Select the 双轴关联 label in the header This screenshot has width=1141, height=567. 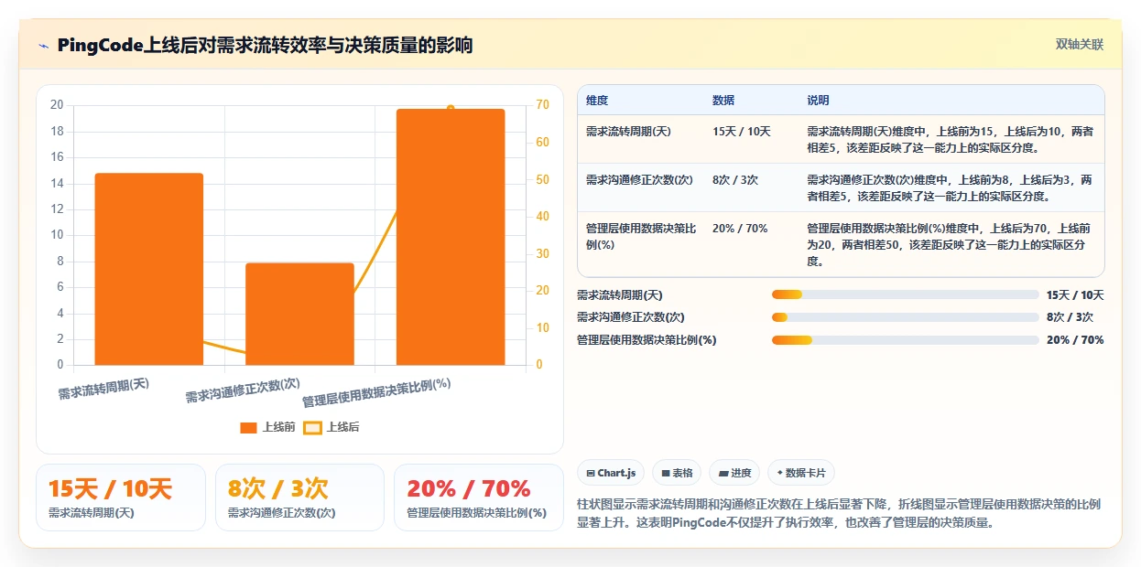point(1080,44)
